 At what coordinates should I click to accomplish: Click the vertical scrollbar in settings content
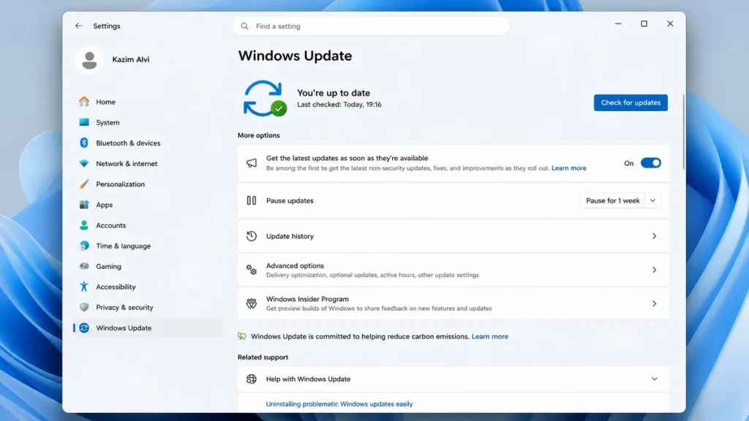pos(683,132)
